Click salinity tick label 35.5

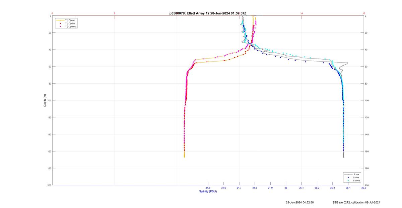click(x=363, y=188)
